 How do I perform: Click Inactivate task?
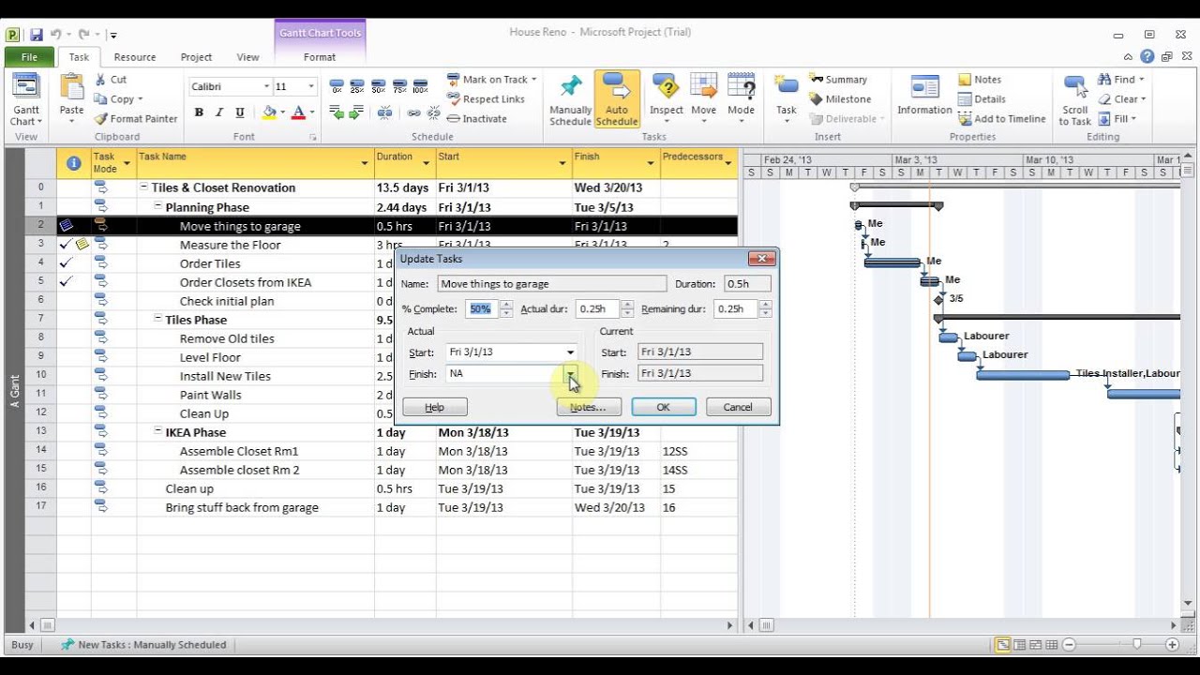tap(476, 119)
